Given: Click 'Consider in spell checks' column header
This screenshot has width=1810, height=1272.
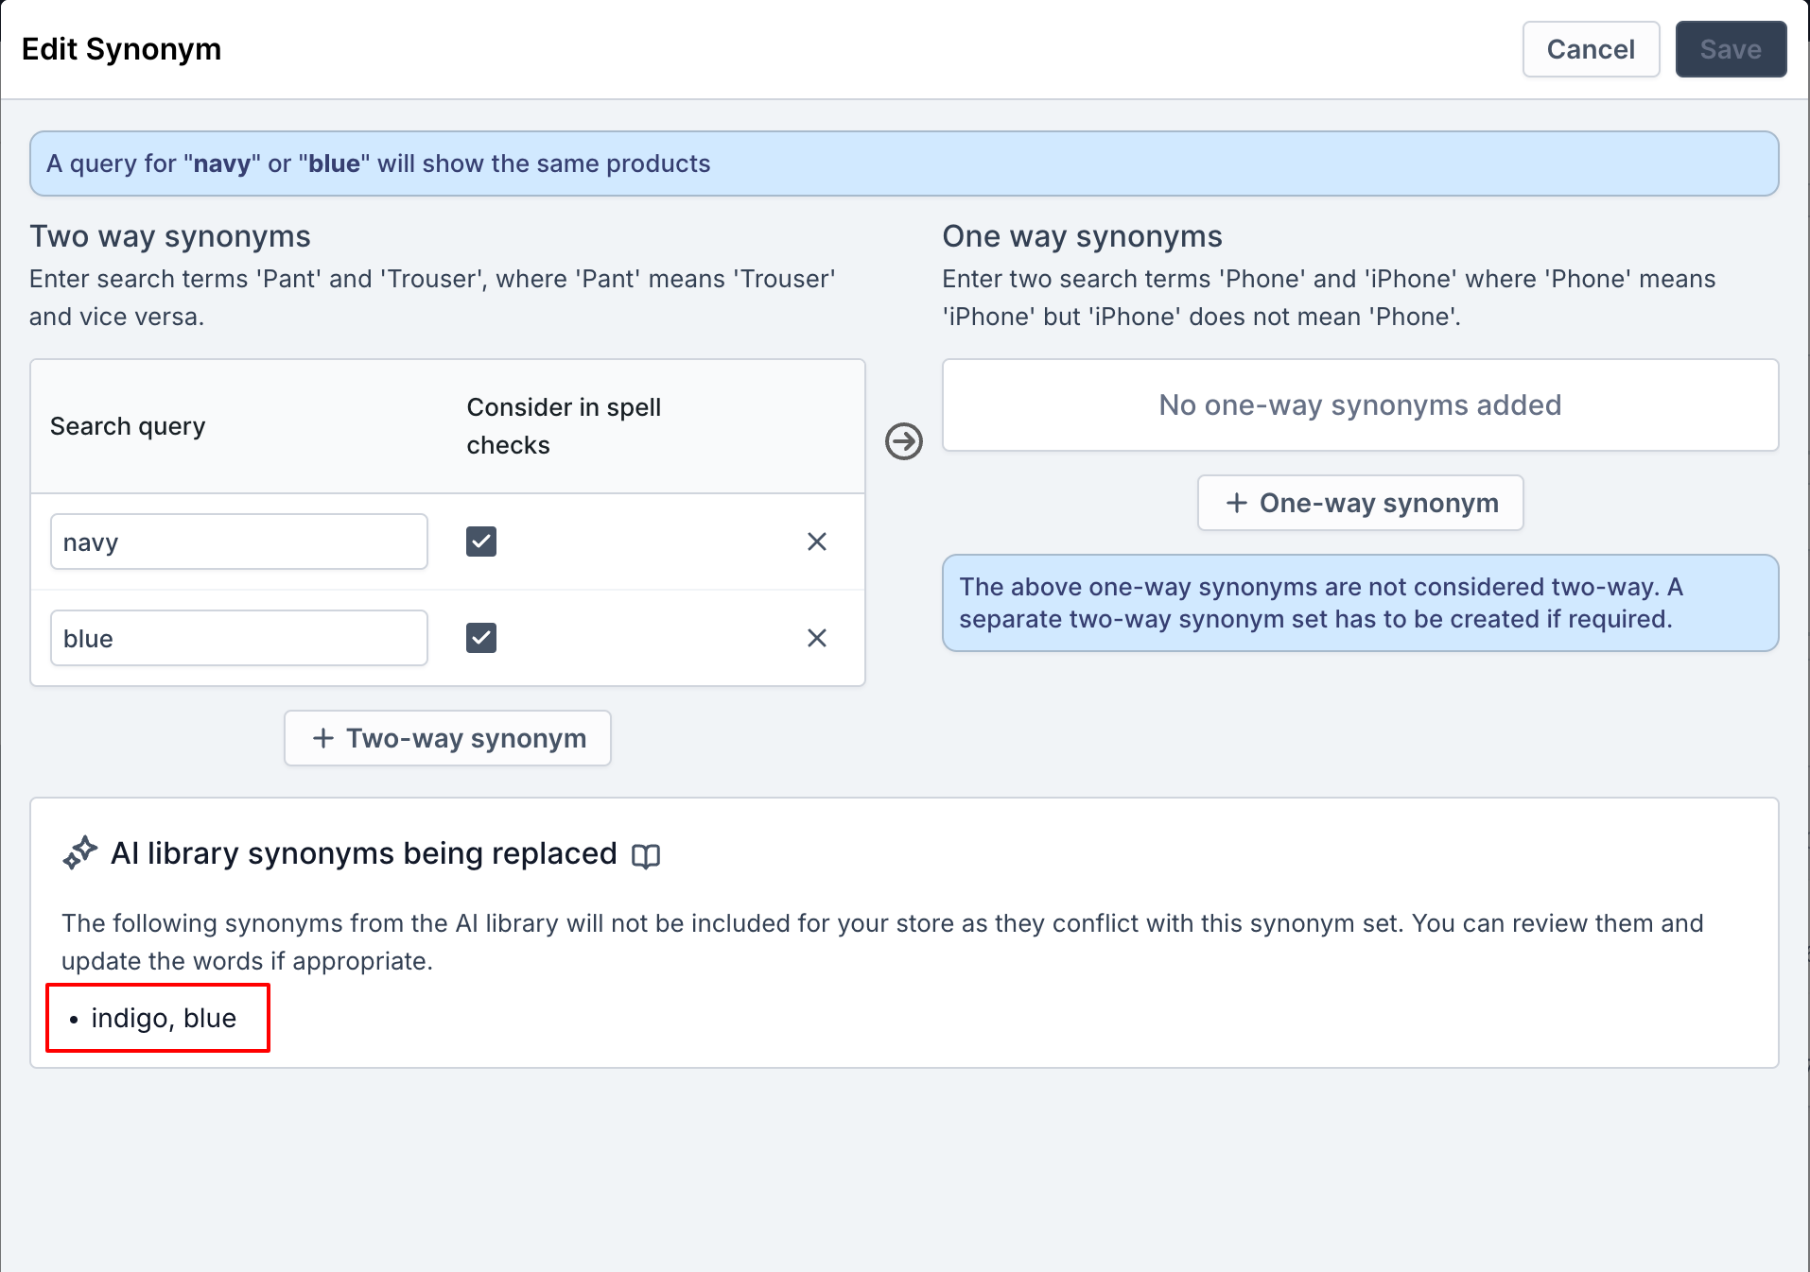Looking at the screenshot, I should [x=564, y=426].
